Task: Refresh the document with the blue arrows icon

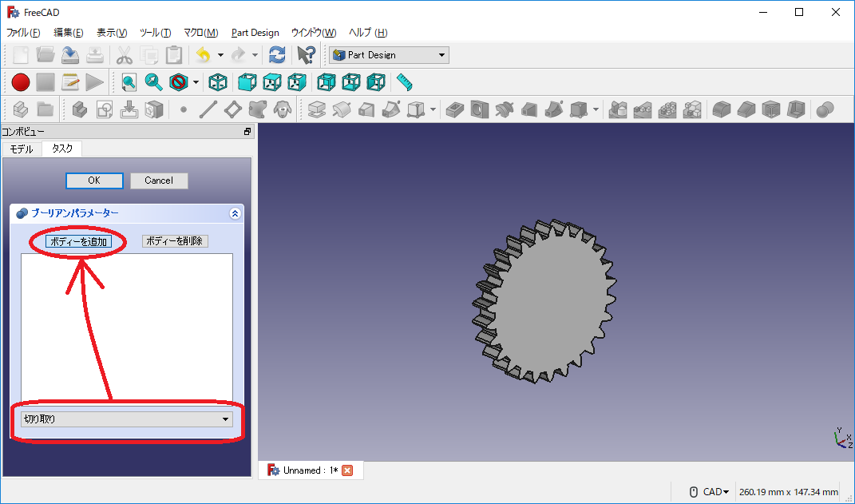Action: [x=277, y=55]
